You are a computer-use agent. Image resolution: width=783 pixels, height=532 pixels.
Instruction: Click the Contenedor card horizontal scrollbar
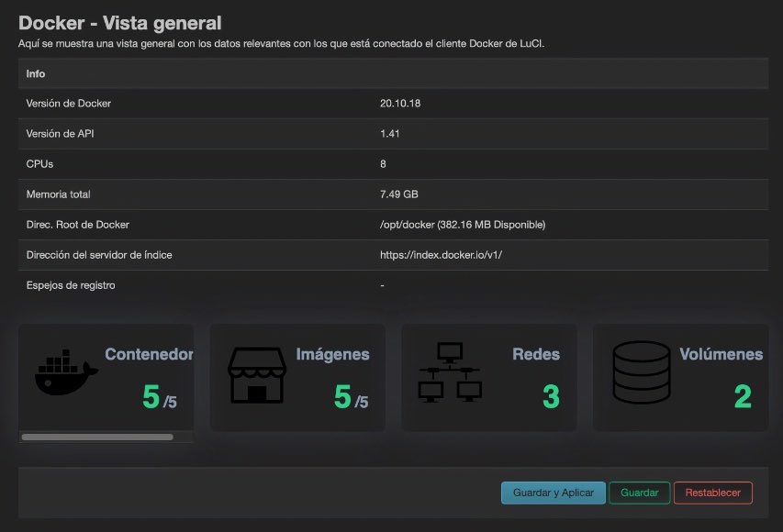tap(97, 438)
